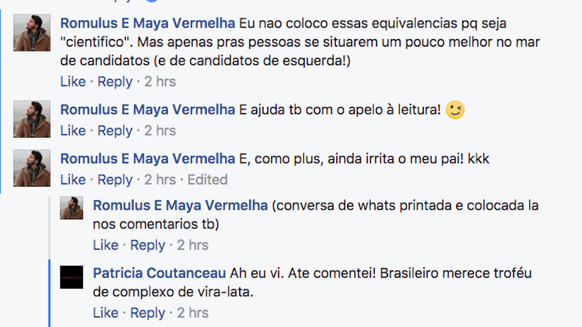582x327 pixels.
Task: Show edit history via the "Edited" label
Action: coord(207,180)
